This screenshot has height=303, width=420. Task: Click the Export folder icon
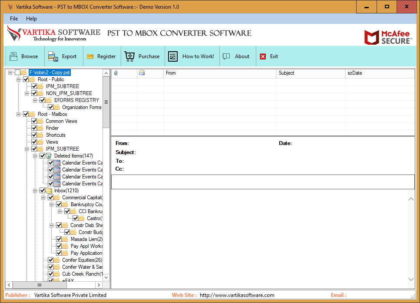53,56
